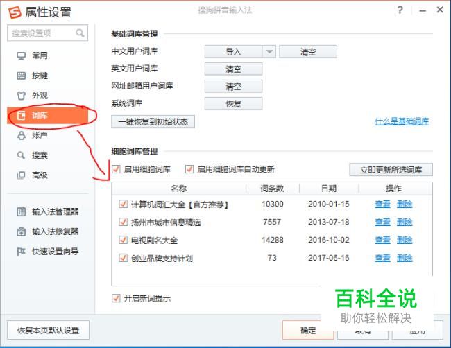Click the 搜索设置项 search field
Screen dimensions: 451x348
[x=47, y=33]
